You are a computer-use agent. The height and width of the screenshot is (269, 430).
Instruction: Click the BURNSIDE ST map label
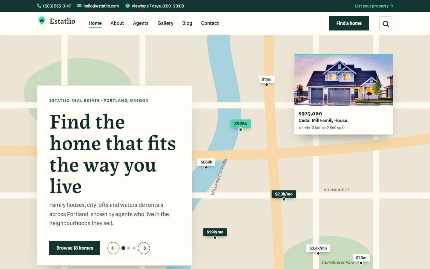pos(337,190)
